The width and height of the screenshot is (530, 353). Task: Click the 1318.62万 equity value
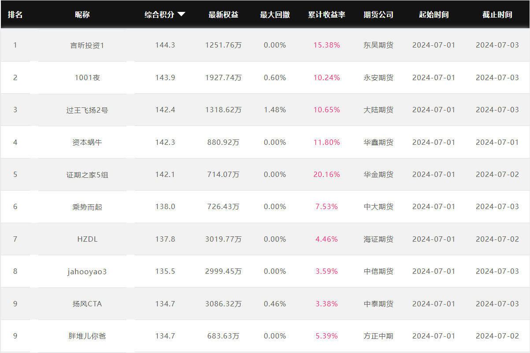223,110
